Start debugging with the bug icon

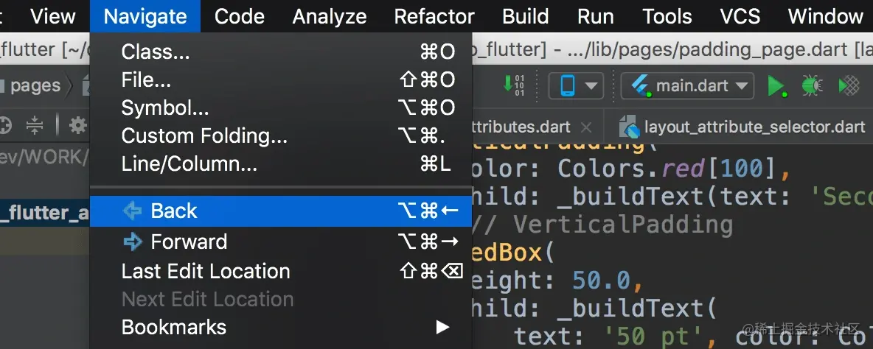[x=813, y=86]
